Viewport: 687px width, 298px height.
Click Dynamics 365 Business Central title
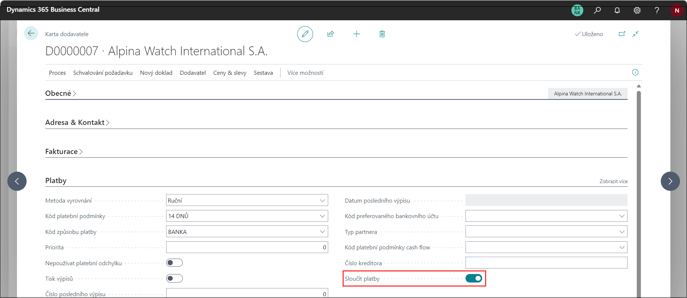tap(53, 10)
